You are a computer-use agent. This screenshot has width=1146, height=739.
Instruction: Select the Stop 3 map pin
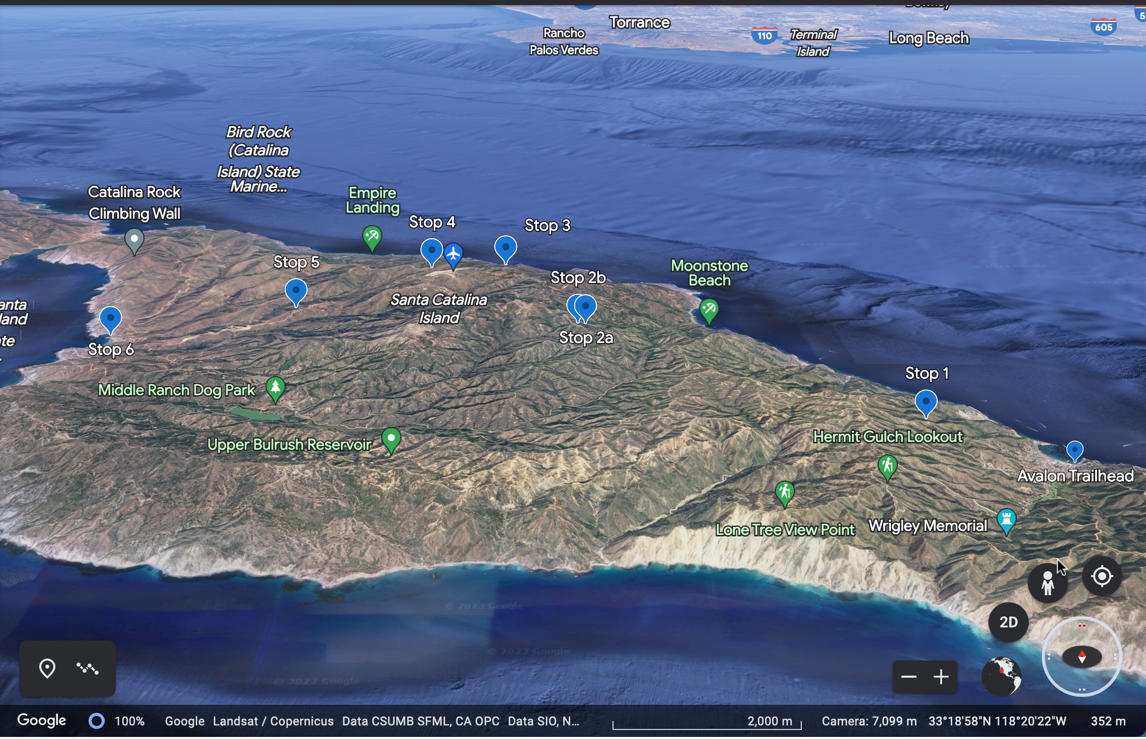(506, 247)
